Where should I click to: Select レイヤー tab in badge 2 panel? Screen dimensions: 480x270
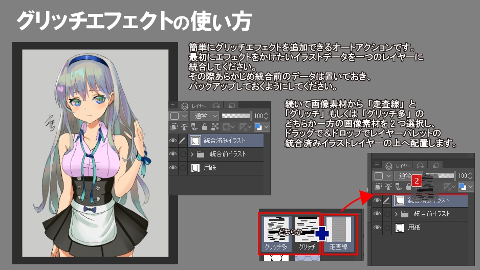(x=397, y=166)
